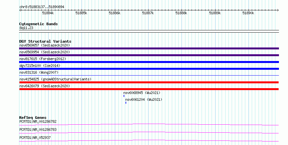Click the DGV Structural Variants track heading
The height and width of the screenshot is (145, 288).
(45, 41)
